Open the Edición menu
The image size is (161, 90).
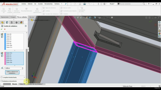[30, 4]
